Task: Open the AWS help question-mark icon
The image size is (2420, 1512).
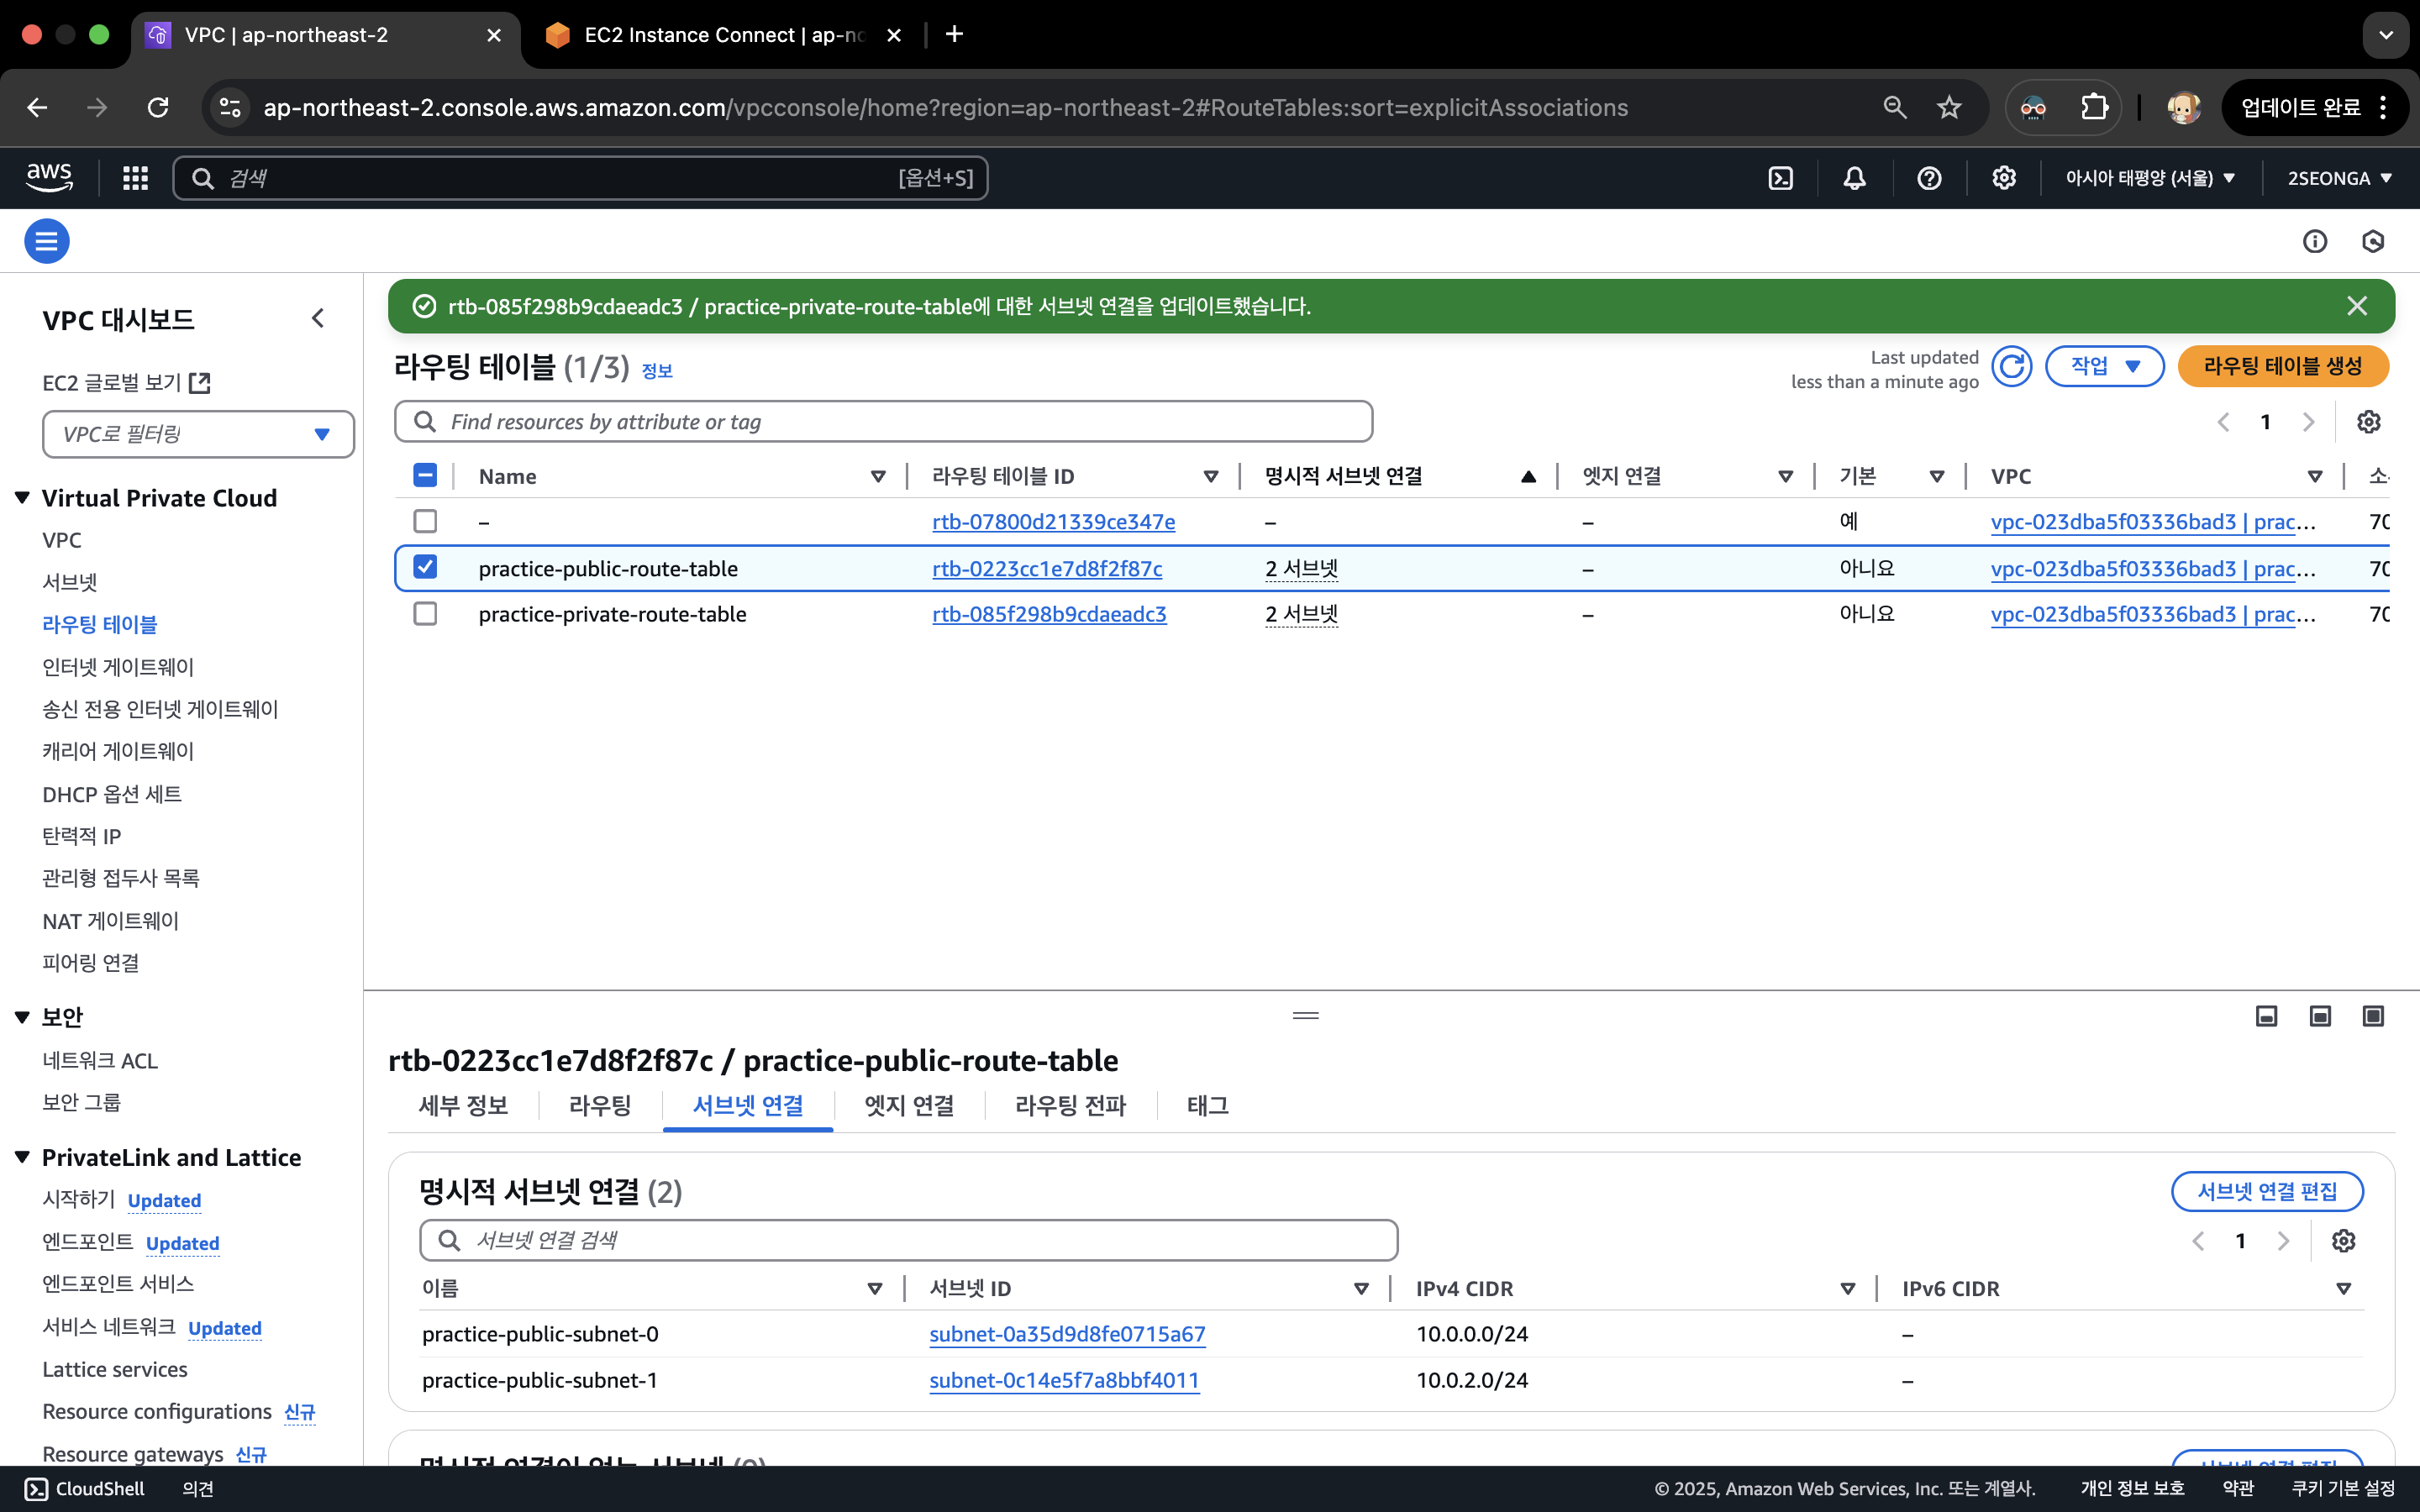Action: [1929, 178]
